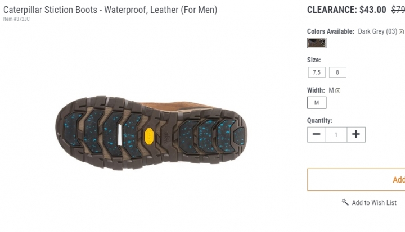Choose width M option box
This screenshot has width=405, height=232.
(x=317, y=103)
